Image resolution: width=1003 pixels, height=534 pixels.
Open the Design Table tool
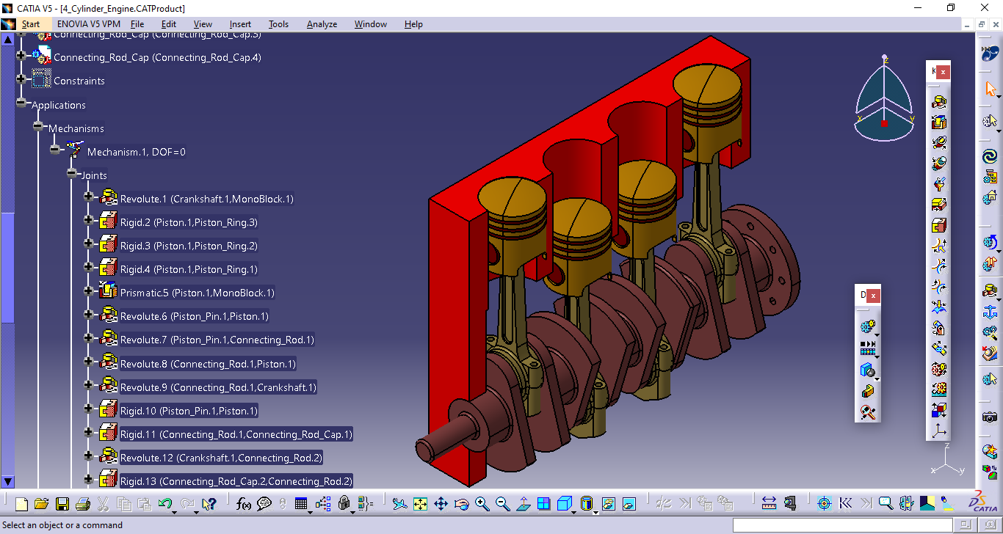(300, 504)
